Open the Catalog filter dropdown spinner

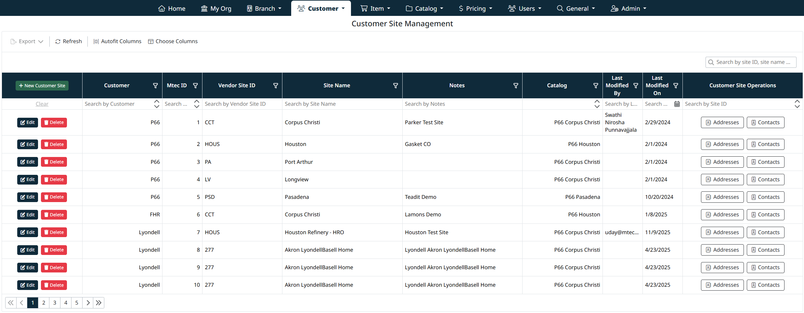(x=597, y=104)
